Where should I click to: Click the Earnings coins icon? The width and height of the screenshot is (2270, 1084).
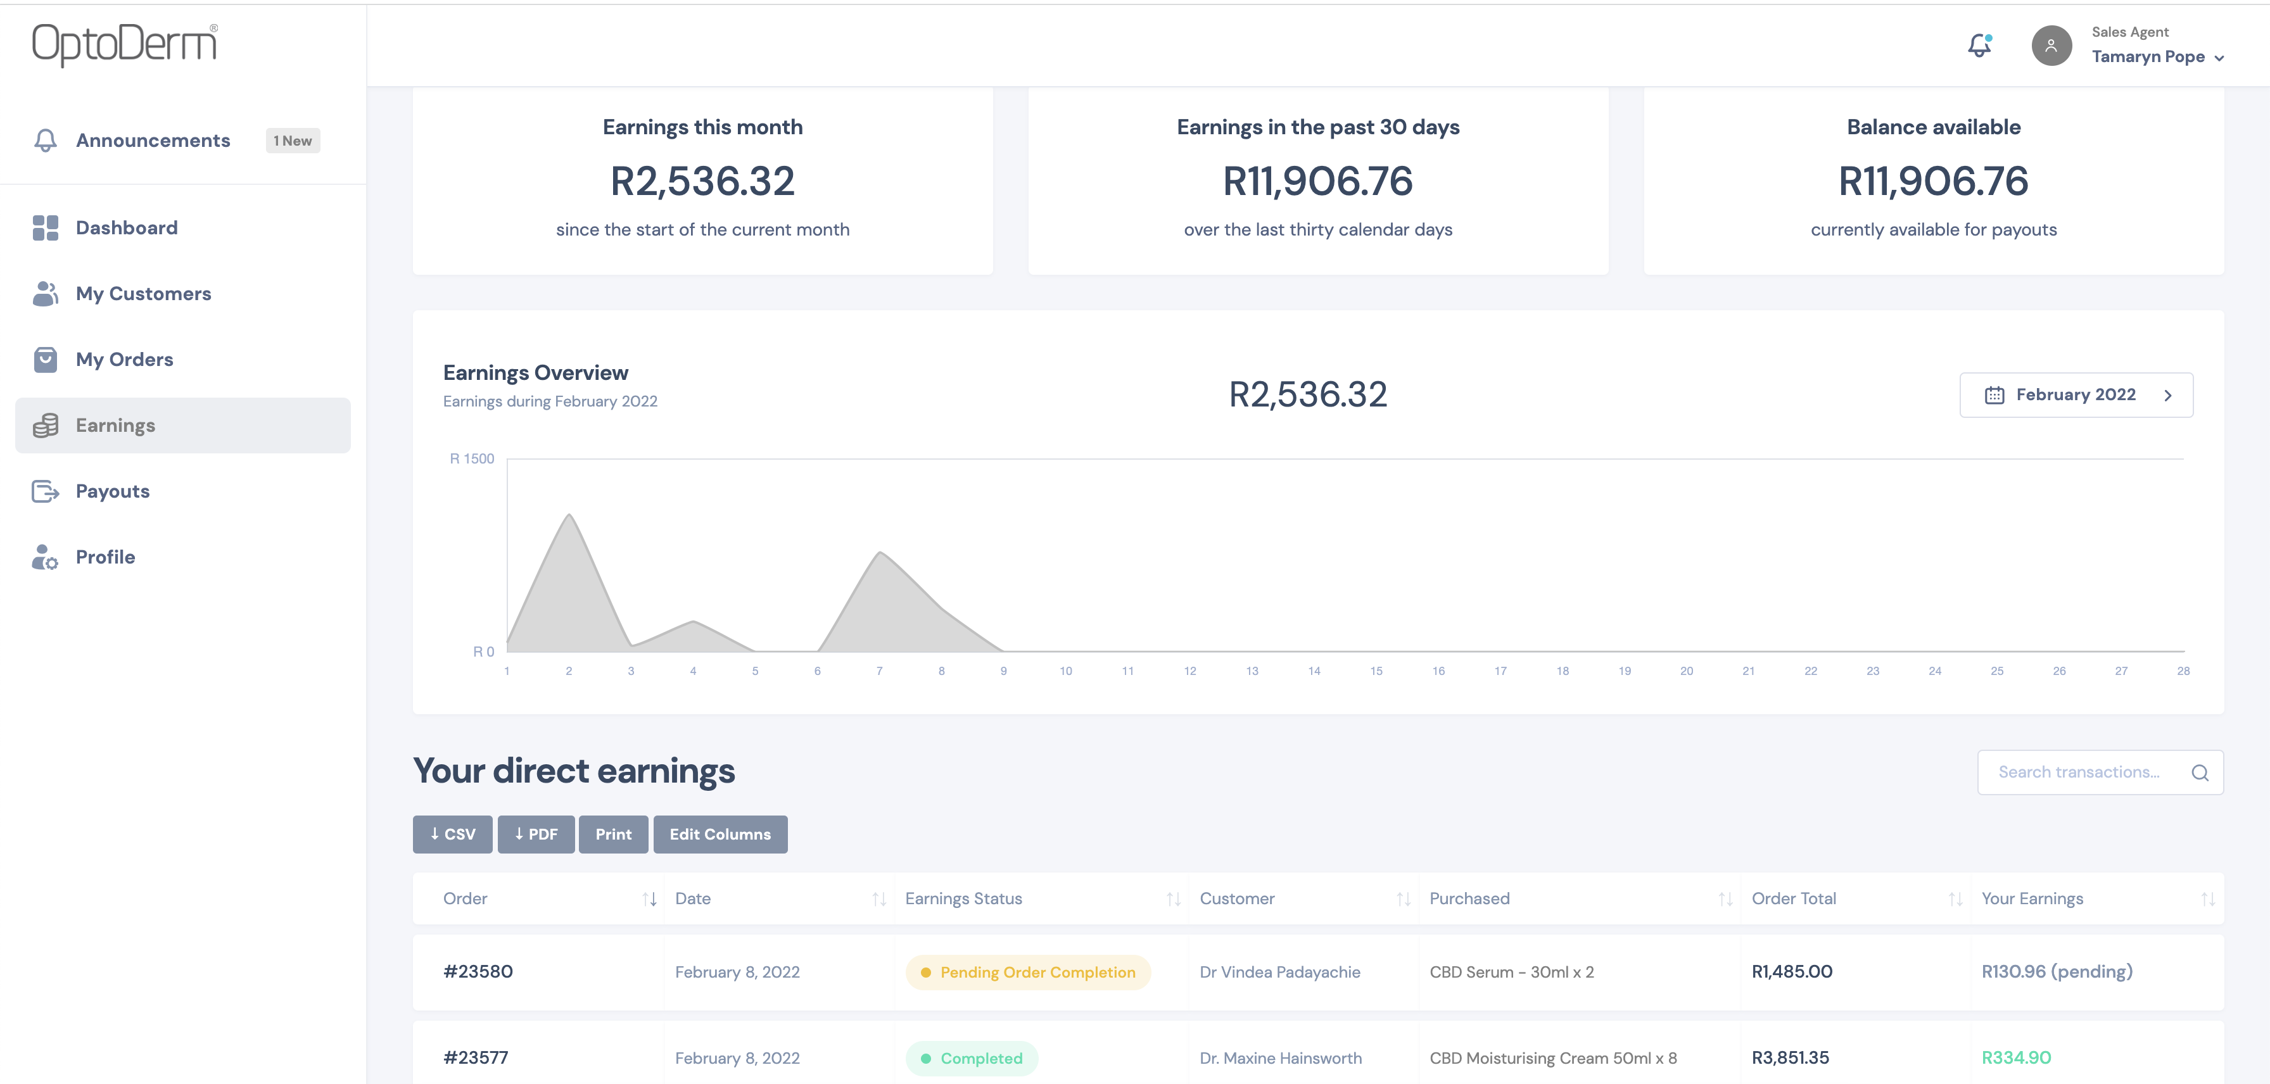click(x=46, y=425)
